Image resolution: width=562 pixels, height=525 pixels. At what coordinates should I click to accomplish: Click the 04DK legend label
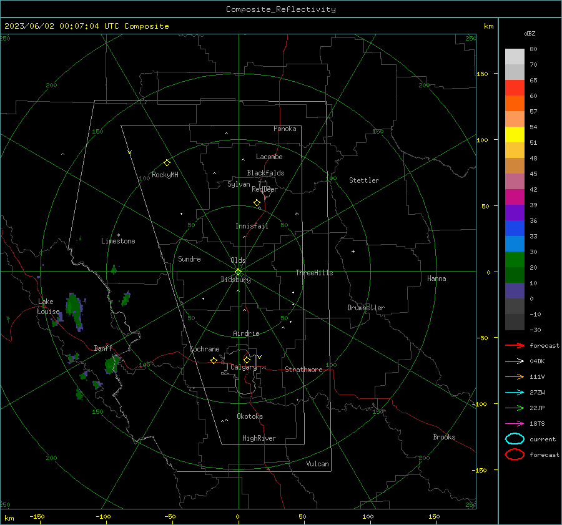click(x=537, y=361)
